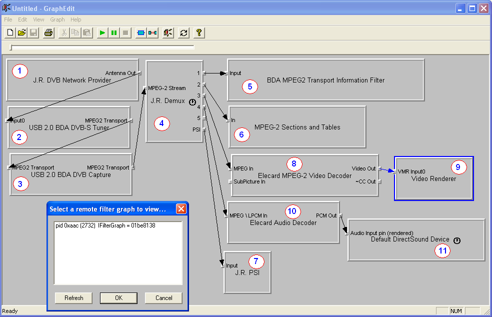Click the Insert Filter toolbar icon
The width and height of the screenshot is (492, 317).
[141, 32]
